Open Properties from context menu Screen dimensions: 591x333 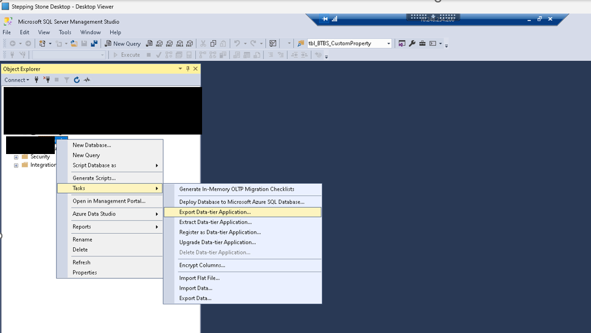(110, 273)
